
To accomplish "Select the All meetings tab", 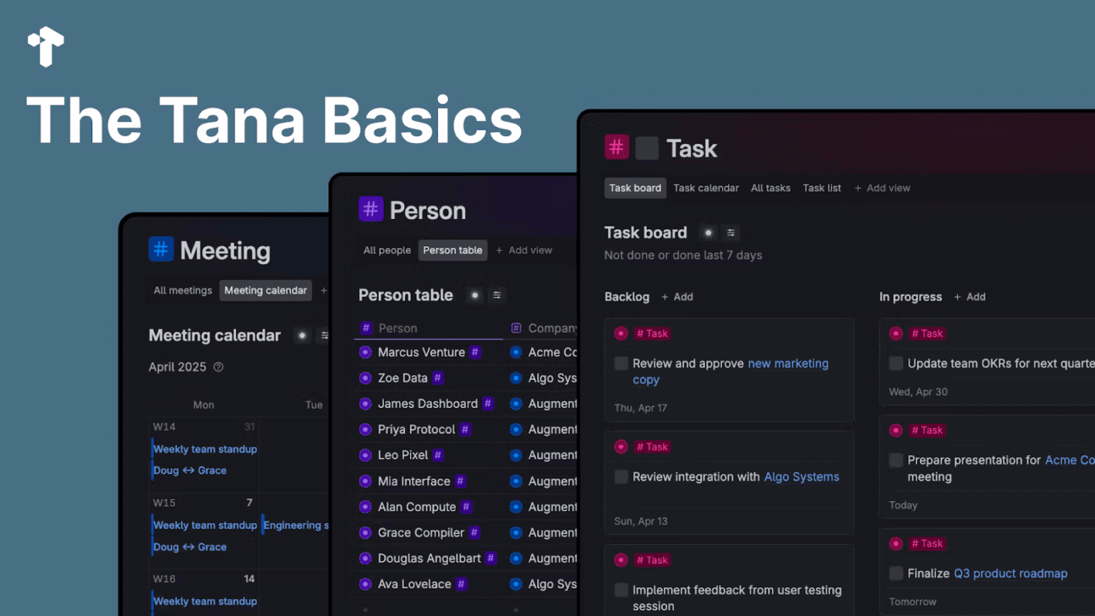I will click(182, 290).
